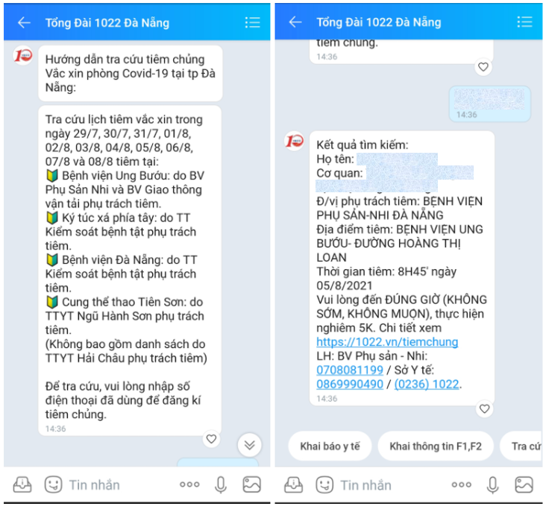The width and height of the screenshot is (546, 509).
Task: Open the sticker emoji icon in left chat
Action: point(53,484)
